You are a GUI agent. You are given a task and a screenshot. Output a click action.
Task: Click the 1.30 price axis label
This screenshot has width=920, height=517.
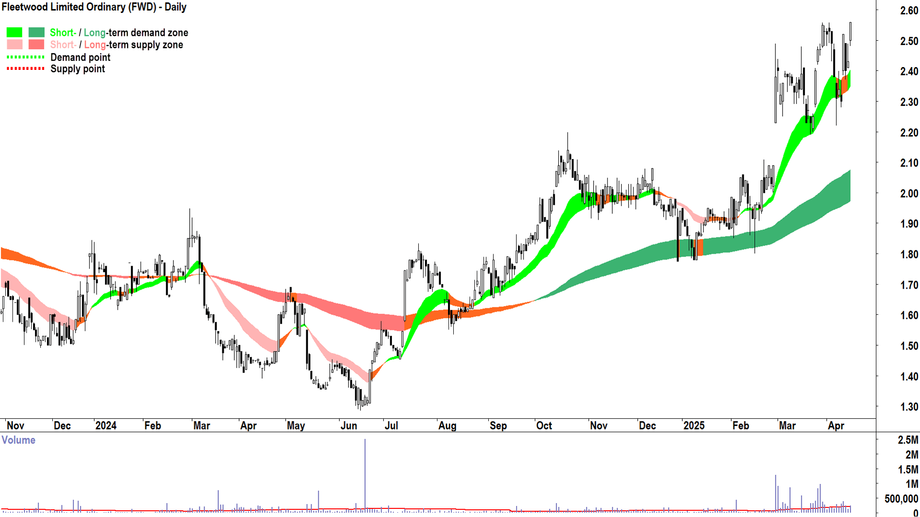click(909, 407)
